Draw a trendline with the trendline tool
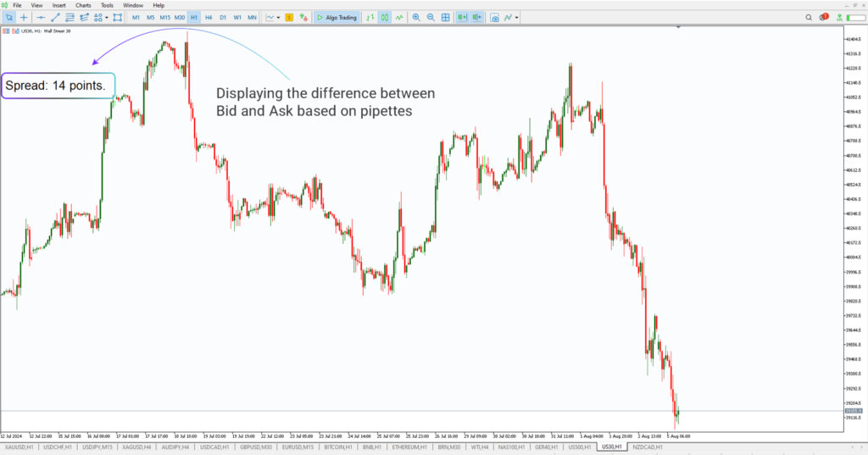The width and height of the screenshot is (868, 455). click(56, 17)
